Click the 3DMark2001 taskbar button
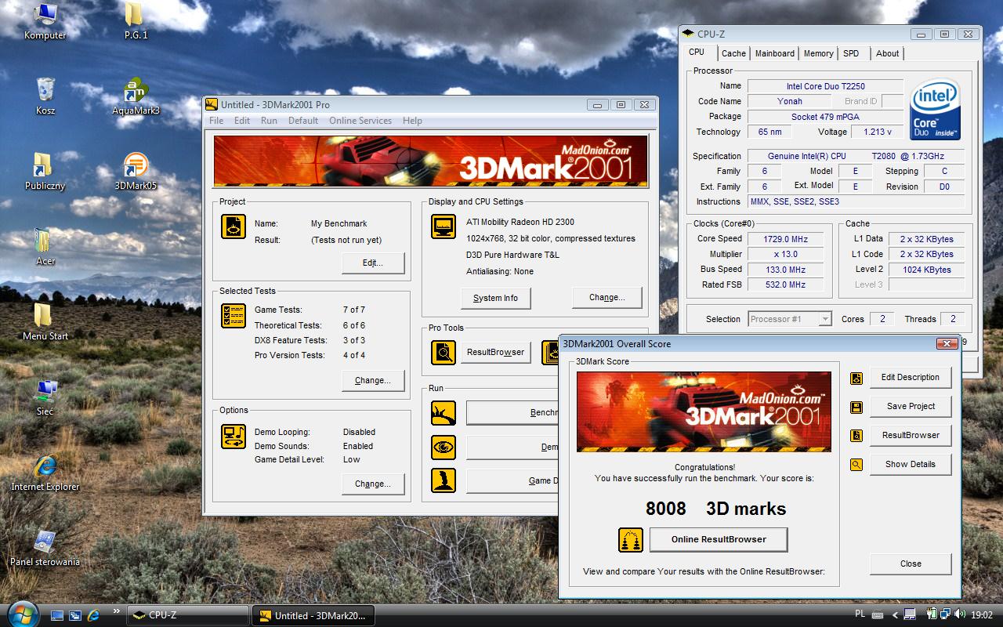Image resolution: width=1003 pixels, height=627 pixels. 313,615
